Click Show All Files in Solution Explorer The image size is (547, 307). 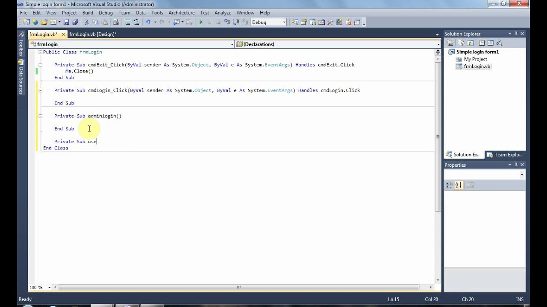[x=462, y=43]
